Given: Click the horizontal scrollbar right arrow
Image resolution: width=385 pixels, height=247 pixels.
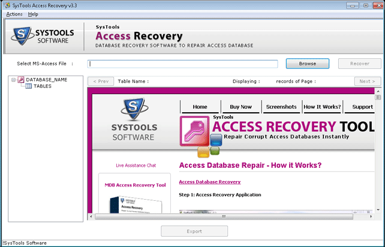Looking at the screenshot, I should tap(371, 216).
